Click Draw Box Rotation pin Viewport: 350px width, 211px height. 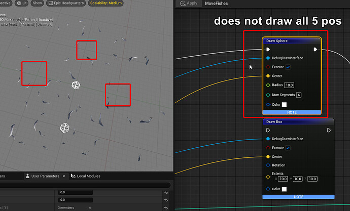[x=268, y=165]
